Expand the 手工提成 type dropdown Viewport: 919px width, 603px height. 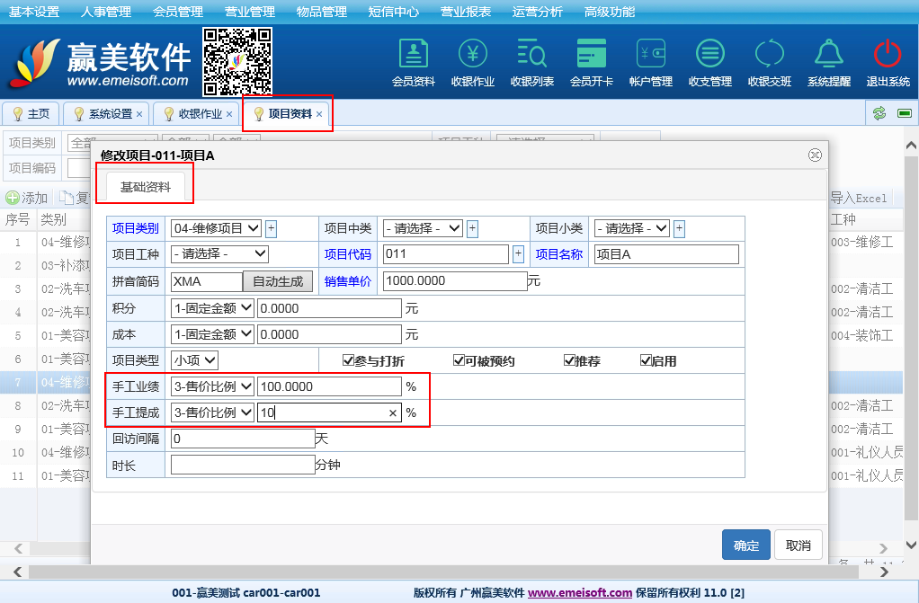212,412
